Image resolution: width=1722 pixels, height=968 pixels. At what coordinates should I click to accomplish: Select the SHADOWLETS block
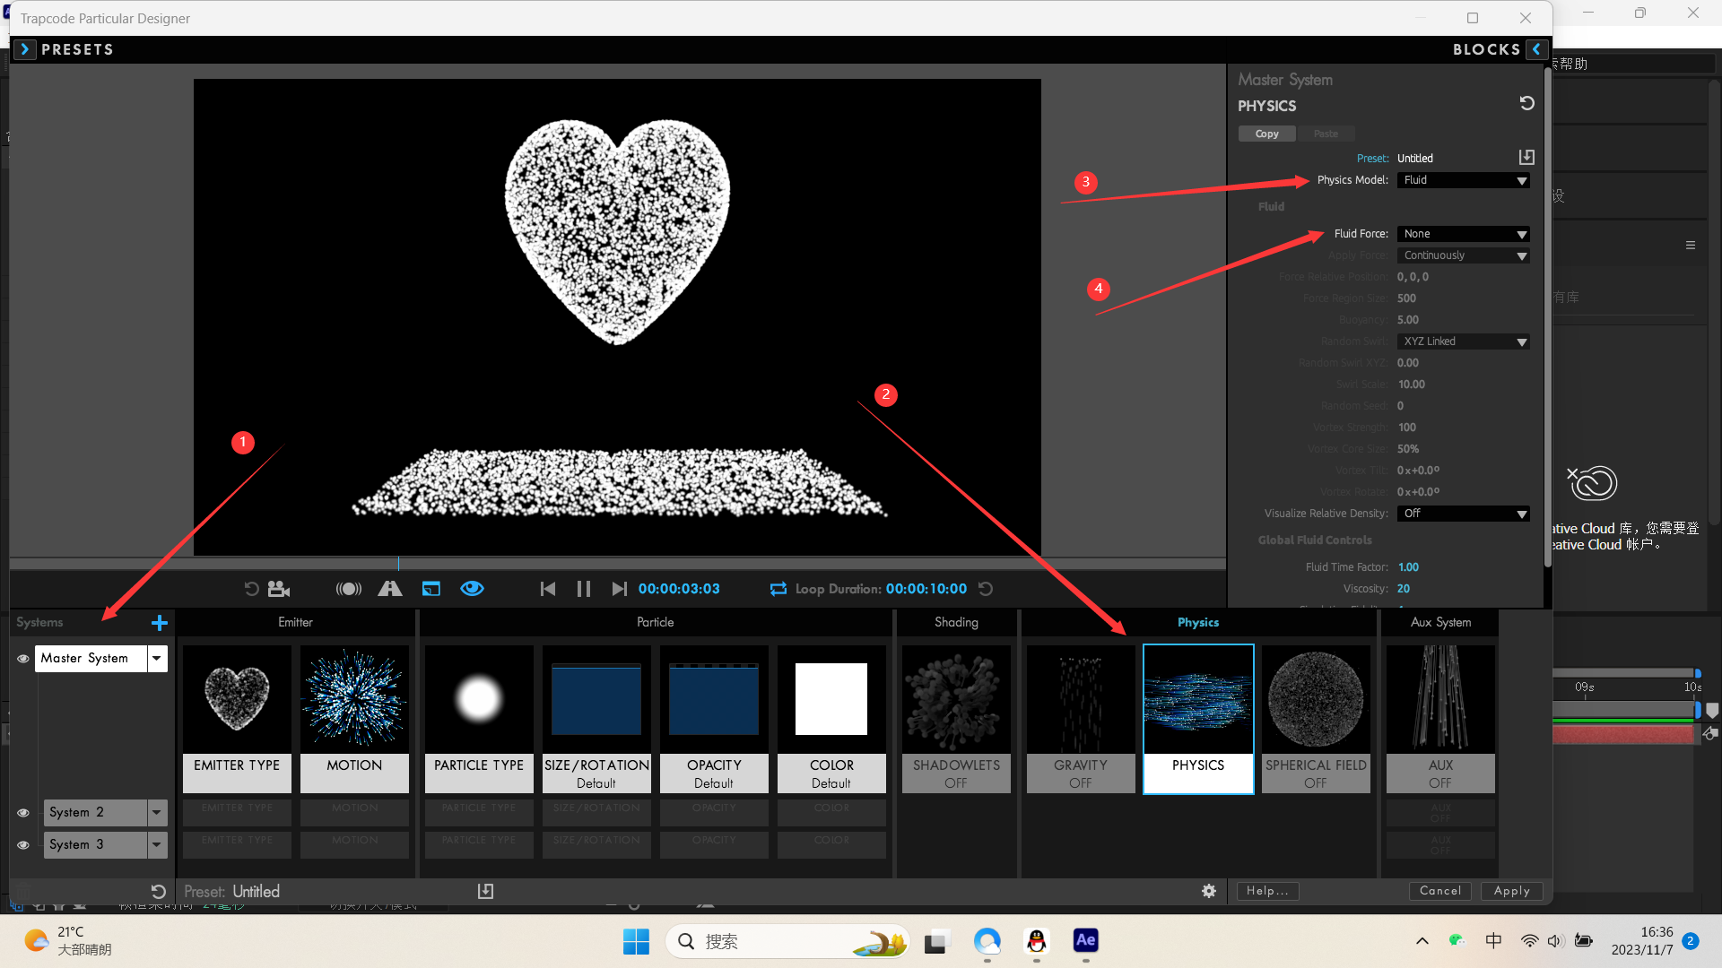[956, 719]
